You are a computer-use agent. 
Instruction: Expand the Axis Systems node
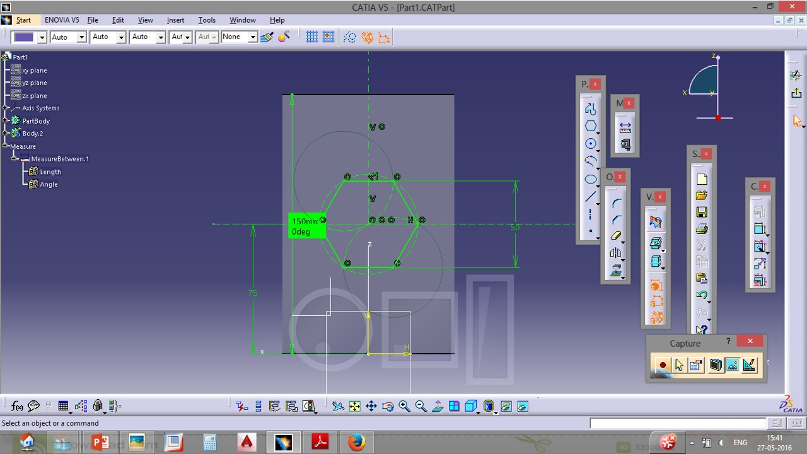[x=6, y=108]
